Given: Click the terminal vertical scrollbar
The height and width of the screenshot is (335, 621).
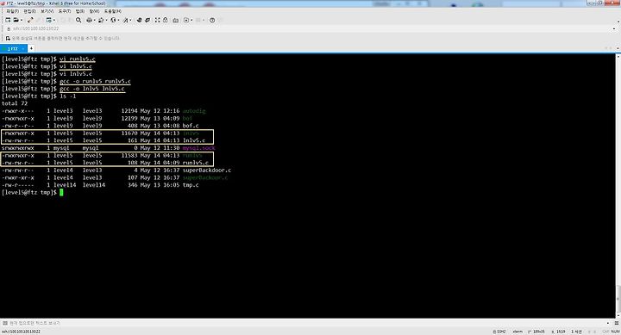Looking at the screenshot, I should pos(618,186).
